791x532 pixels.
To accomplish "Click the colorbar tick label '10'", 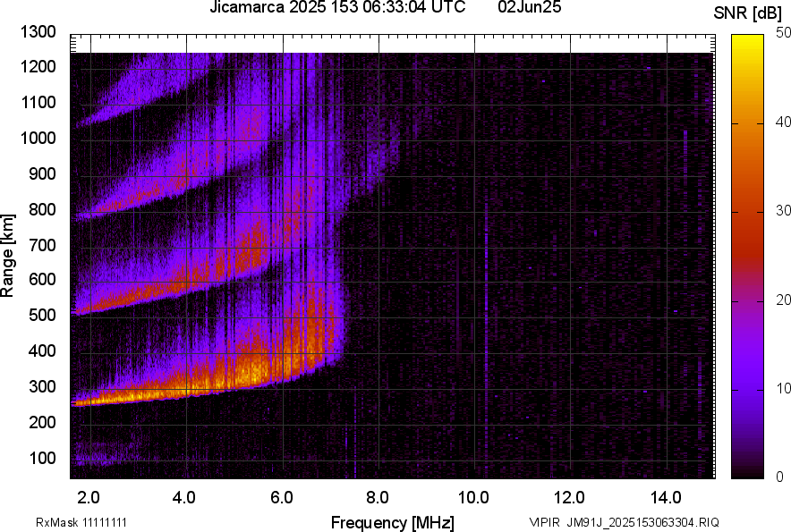I will (783, 388).
